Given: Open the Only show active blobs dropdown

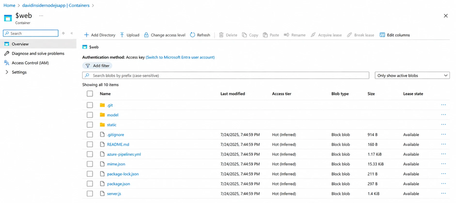Looking at the screenshot, I should coord(413,76).
